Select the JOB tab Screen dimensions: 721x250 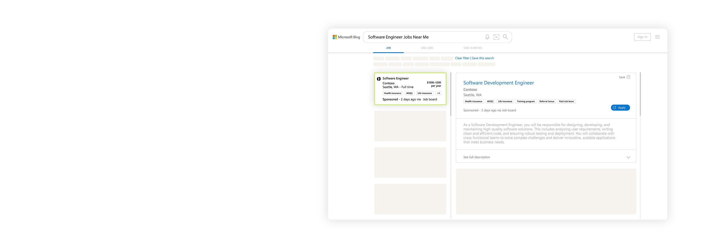[388, 48]
